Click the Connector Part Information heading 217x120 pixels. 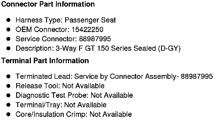48,4
